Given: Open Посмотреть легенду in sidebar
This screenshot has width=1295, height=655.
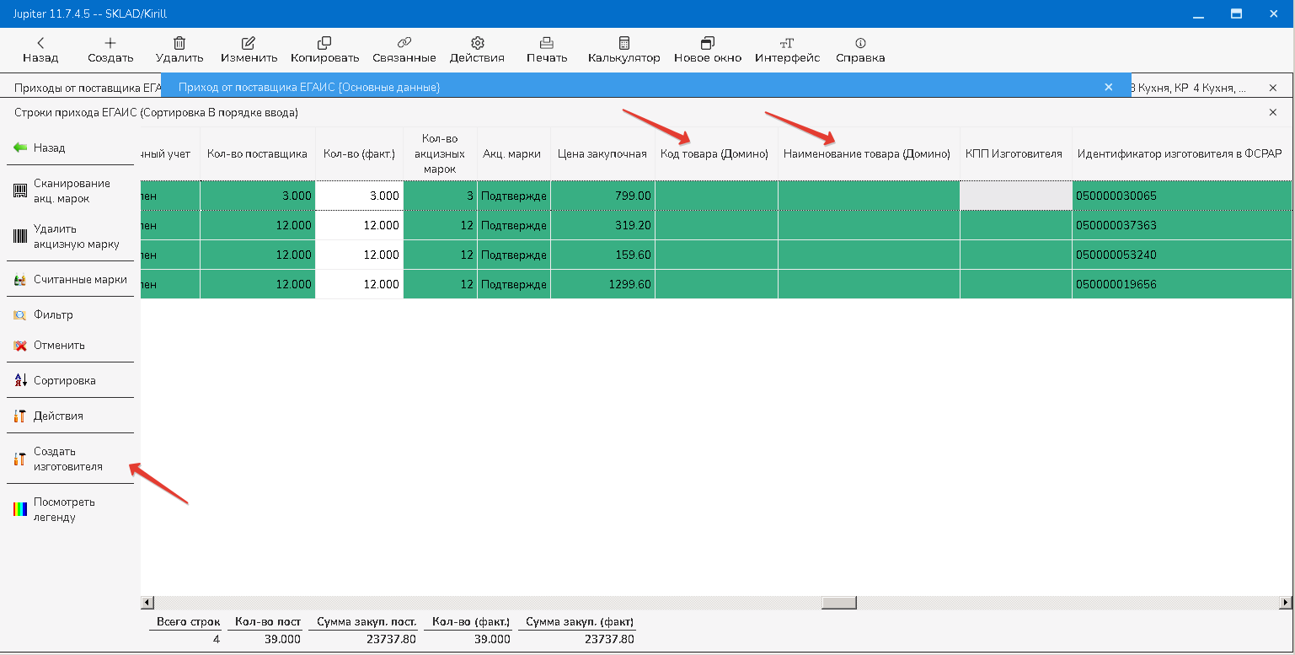Looking at the screenshot, I should tap(71, 509).
